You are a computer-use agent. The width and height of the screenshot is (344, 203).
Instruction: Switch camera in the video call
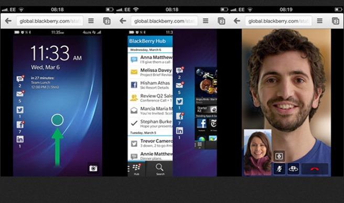pos(294,169)
